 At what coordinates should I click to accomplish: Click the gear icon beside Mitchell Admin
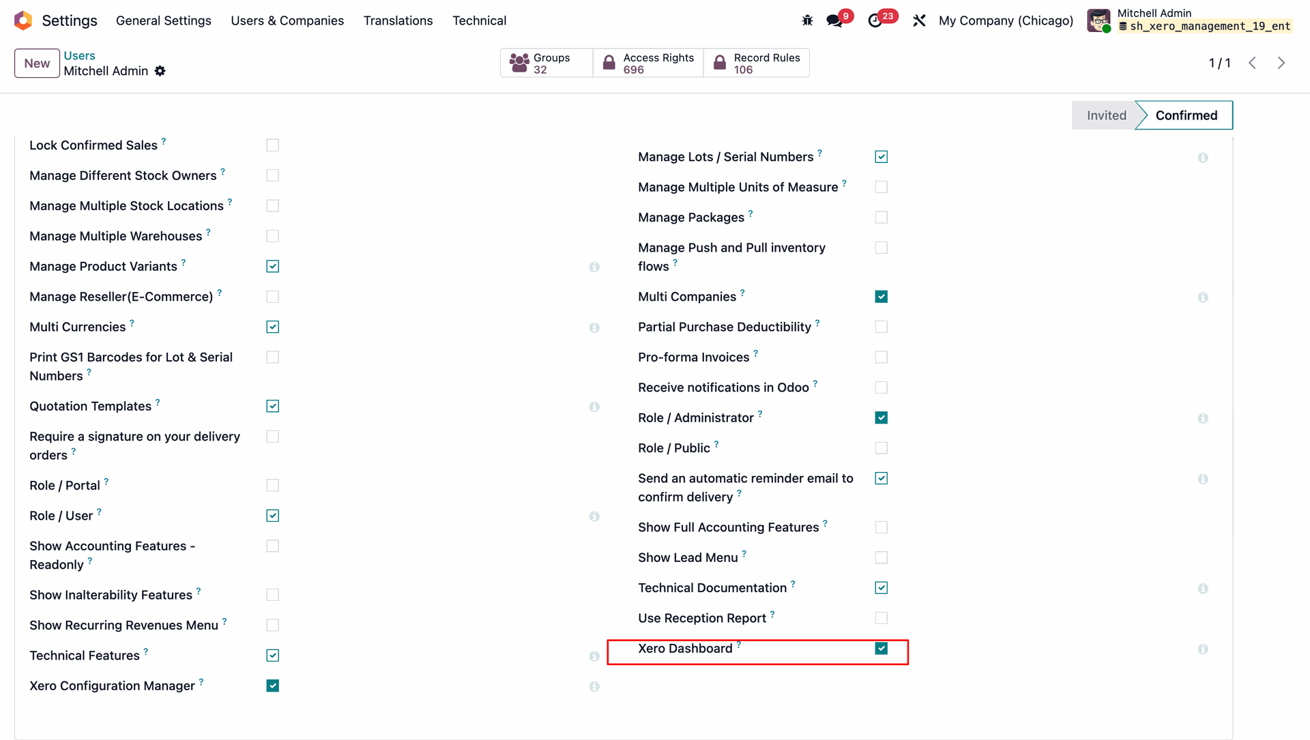pos(160,71)
